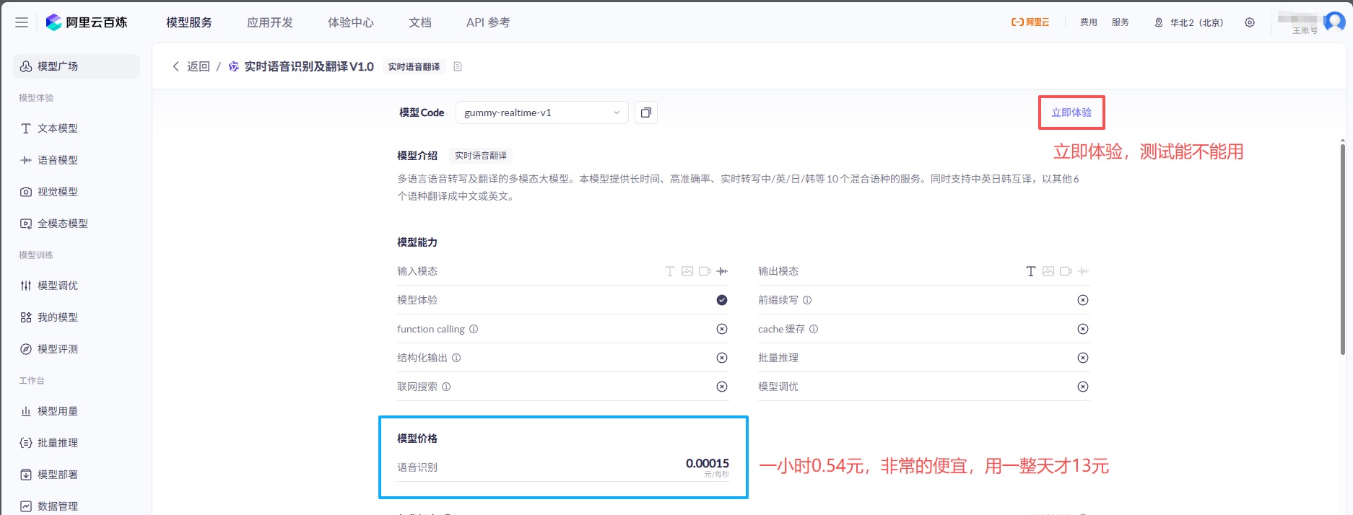The height and width of the screenshot is (515, 1353).
Task: Click the X status icon for function calling
Action: pos(722,329)
